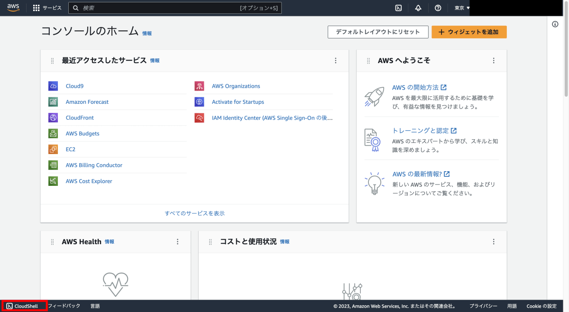Open the AWS Billing Conductor link

pyautogui.click(x=94, y=165)
